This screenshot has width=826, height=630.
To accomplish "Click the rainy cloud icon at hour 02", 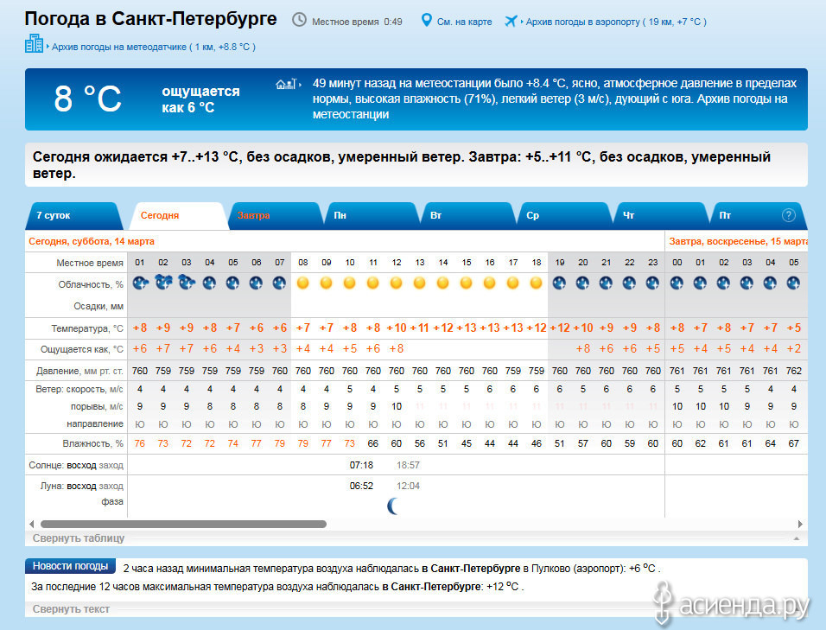I will click(163, 282).
